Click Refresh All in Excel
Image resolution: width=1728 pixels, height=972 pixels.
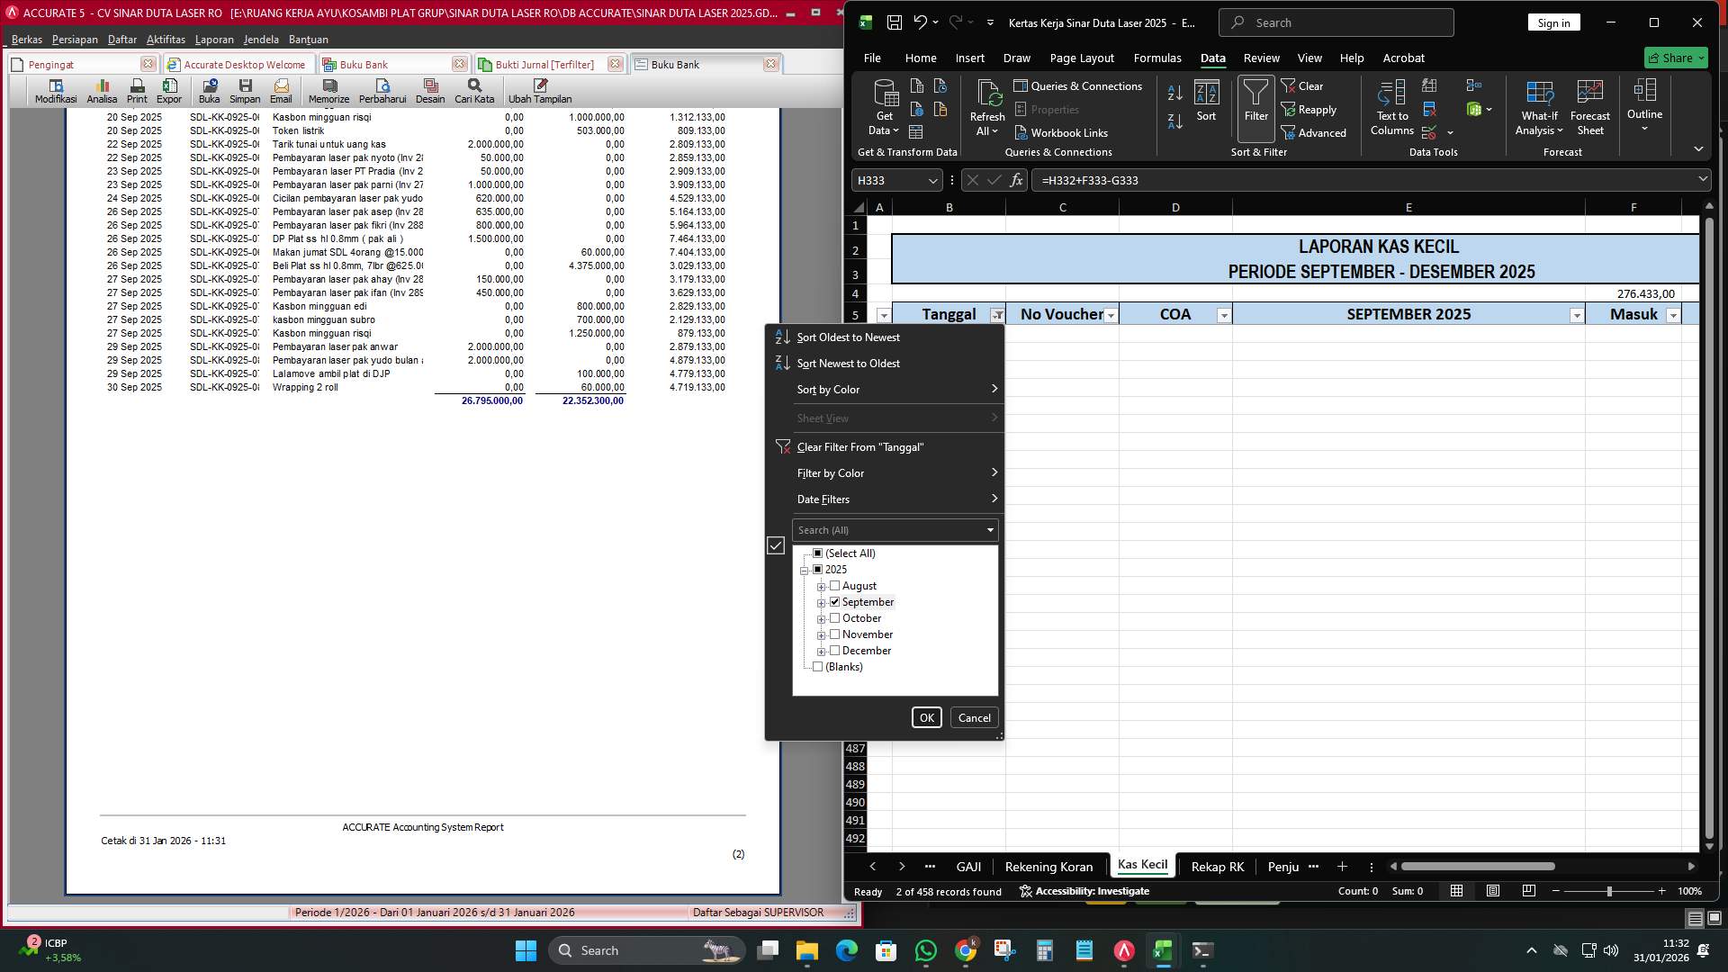(x=986, y=108)
